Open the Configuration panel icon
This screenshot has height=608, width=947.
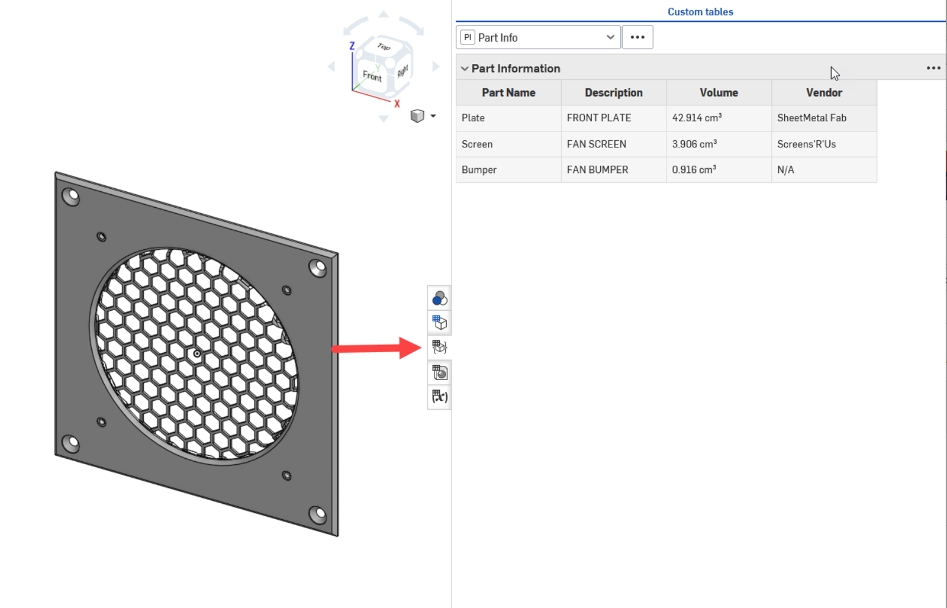click(439, 323)
